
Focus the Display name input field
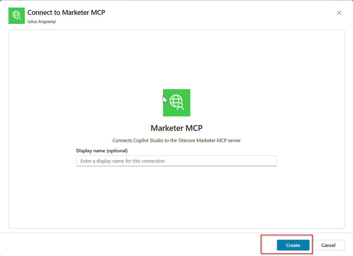pyautogui.click(x=176, y=161)
